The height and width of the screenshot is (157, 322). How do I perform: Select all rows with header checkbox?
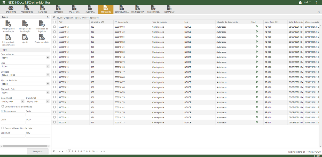point(54,22)
